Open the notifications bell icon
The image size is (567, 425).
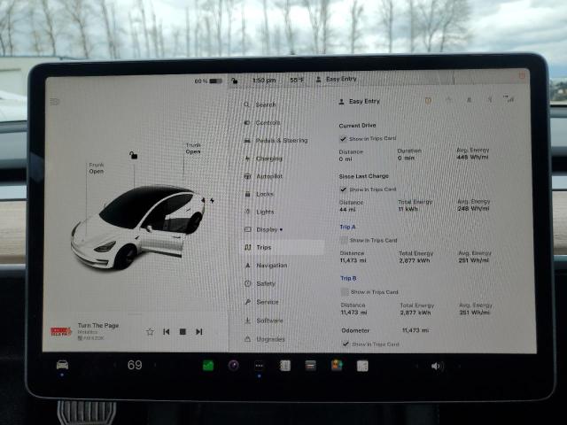point(469,100)
